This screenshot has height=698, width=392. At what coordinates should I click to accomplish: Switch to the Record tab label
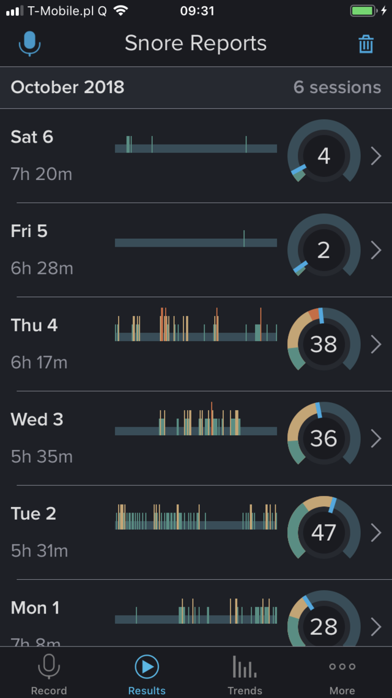tap(49, 691)
